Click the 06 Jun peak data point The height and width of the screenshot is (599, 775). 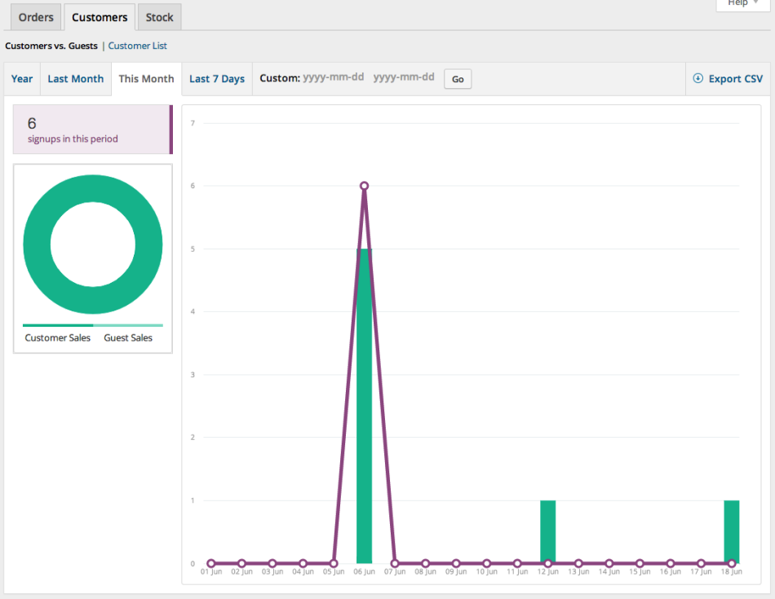[364, 186]
